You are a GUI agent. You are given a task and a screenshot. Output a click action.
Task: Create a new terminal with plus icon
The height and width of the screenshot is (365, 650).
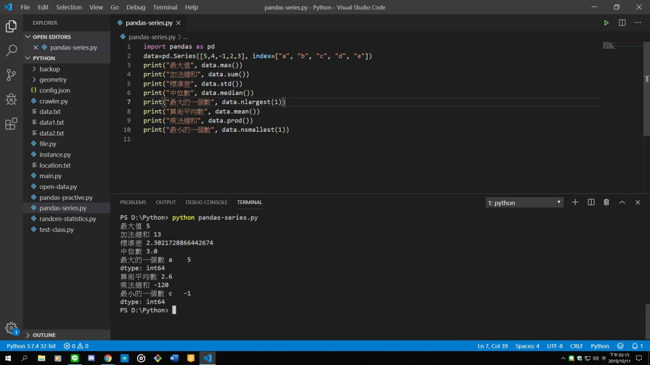point(575,202)
